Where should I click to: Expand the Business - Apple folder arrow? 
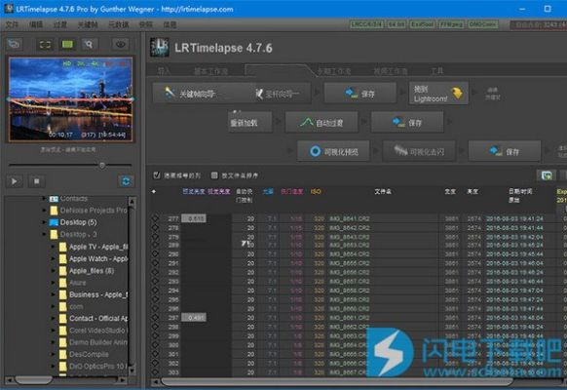(x=54, y=294)
